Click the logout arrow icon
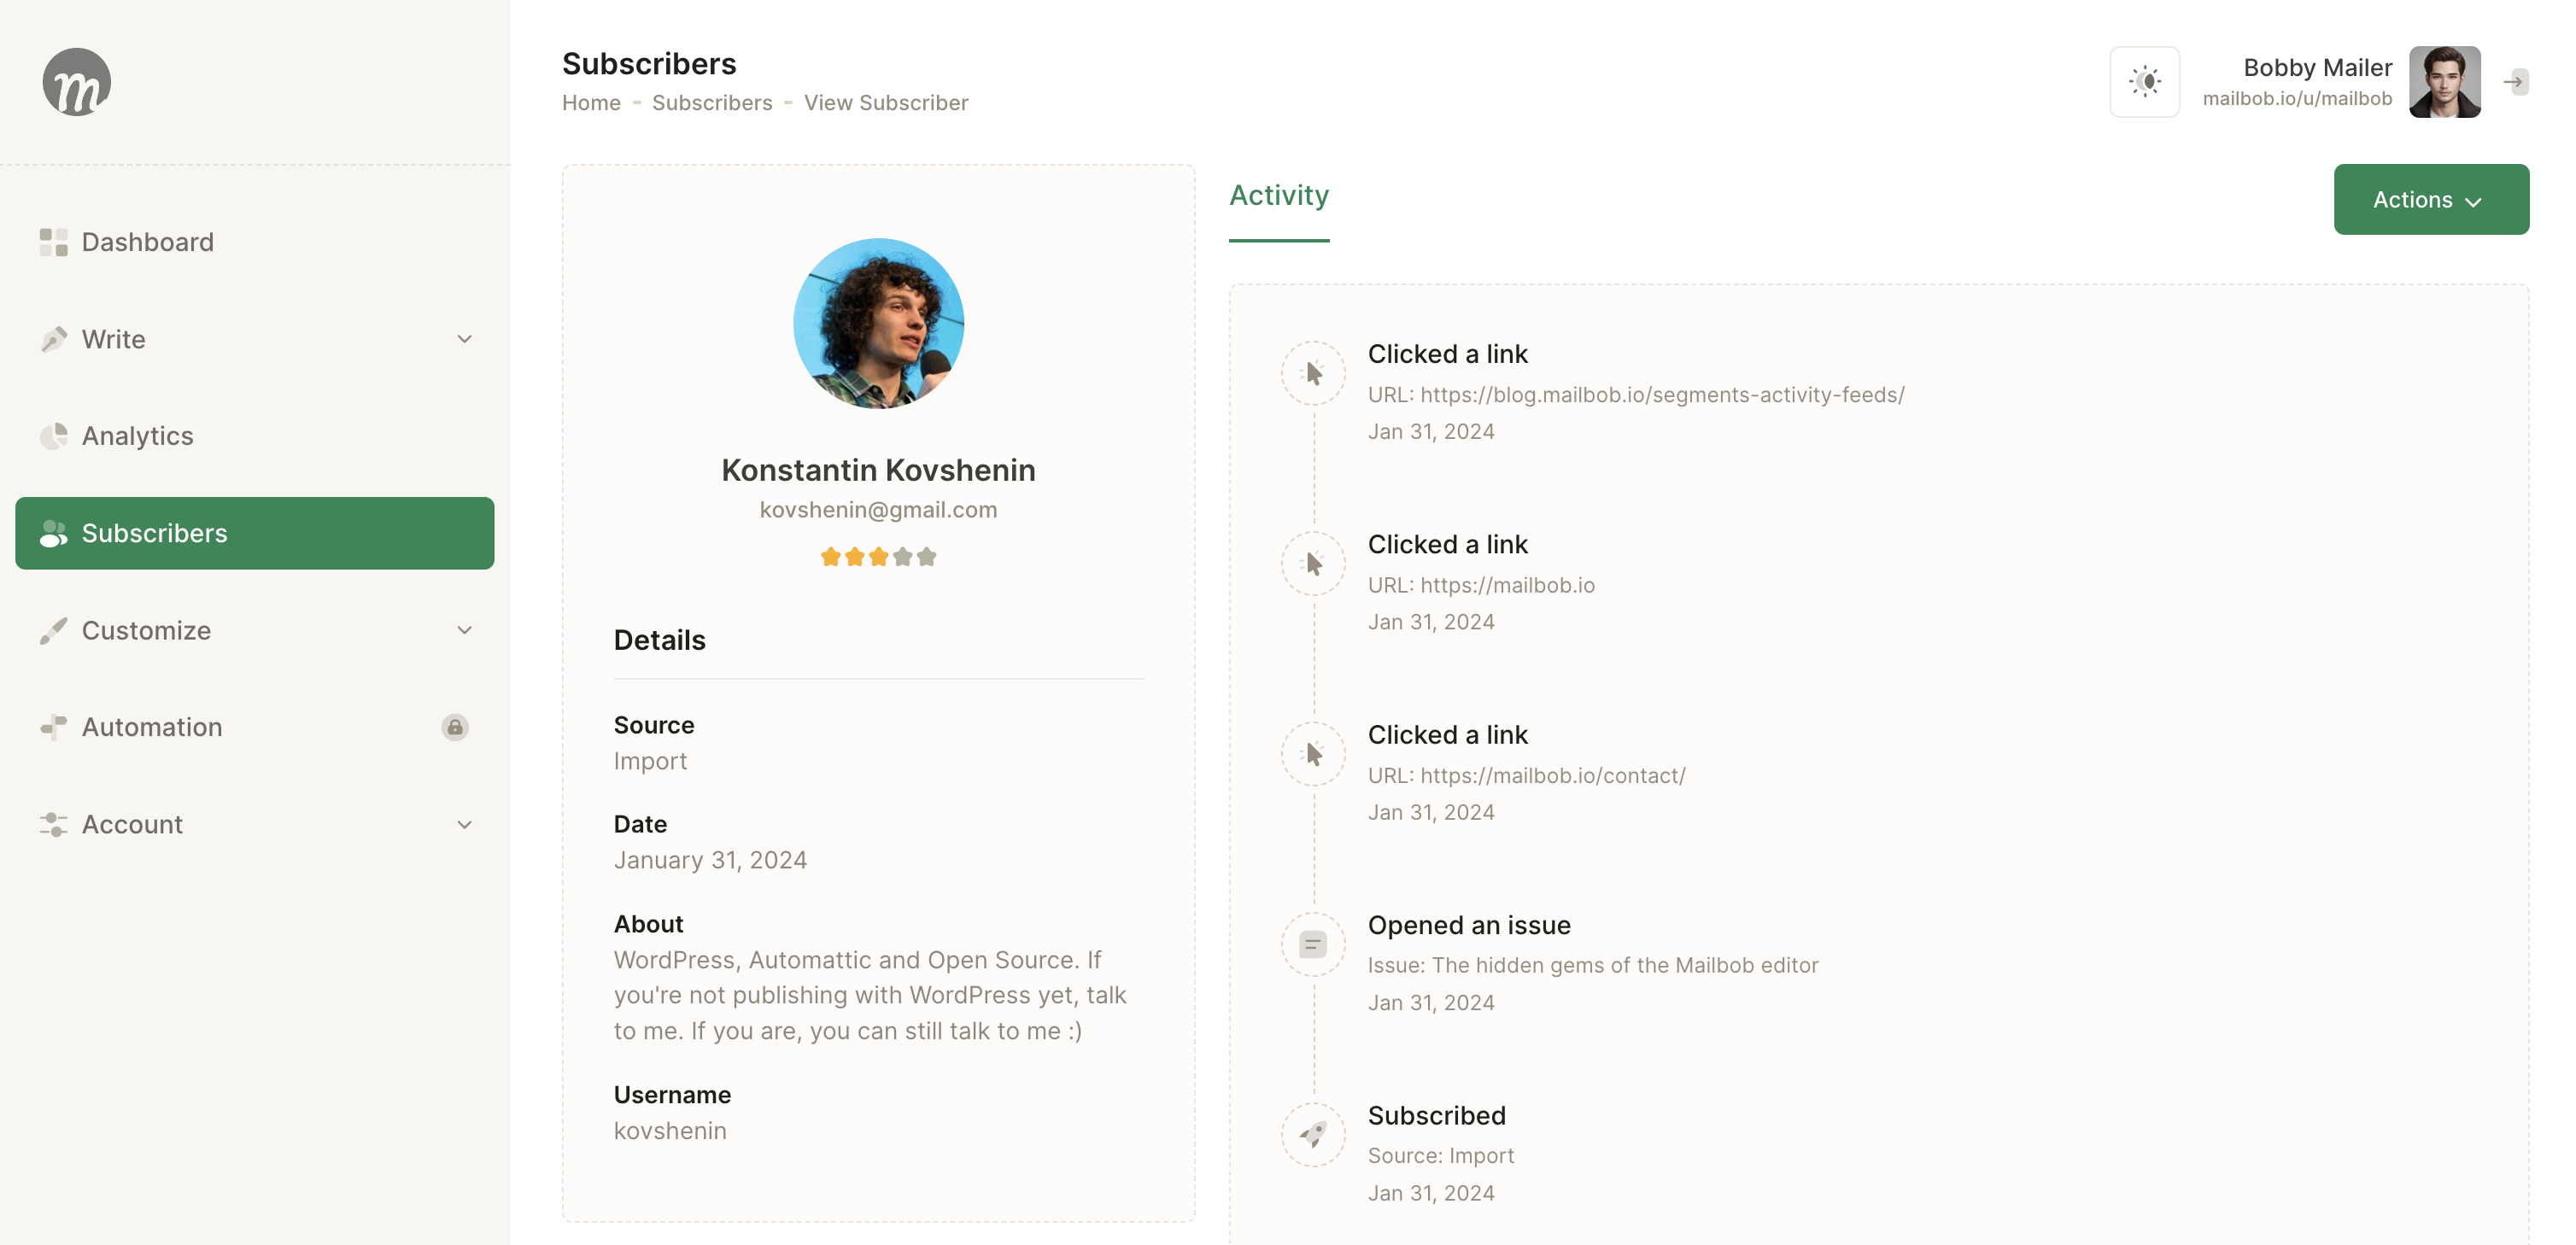Image resolution: width=2576 pixels, height=1245 pixels. (x=2515, y=82)
